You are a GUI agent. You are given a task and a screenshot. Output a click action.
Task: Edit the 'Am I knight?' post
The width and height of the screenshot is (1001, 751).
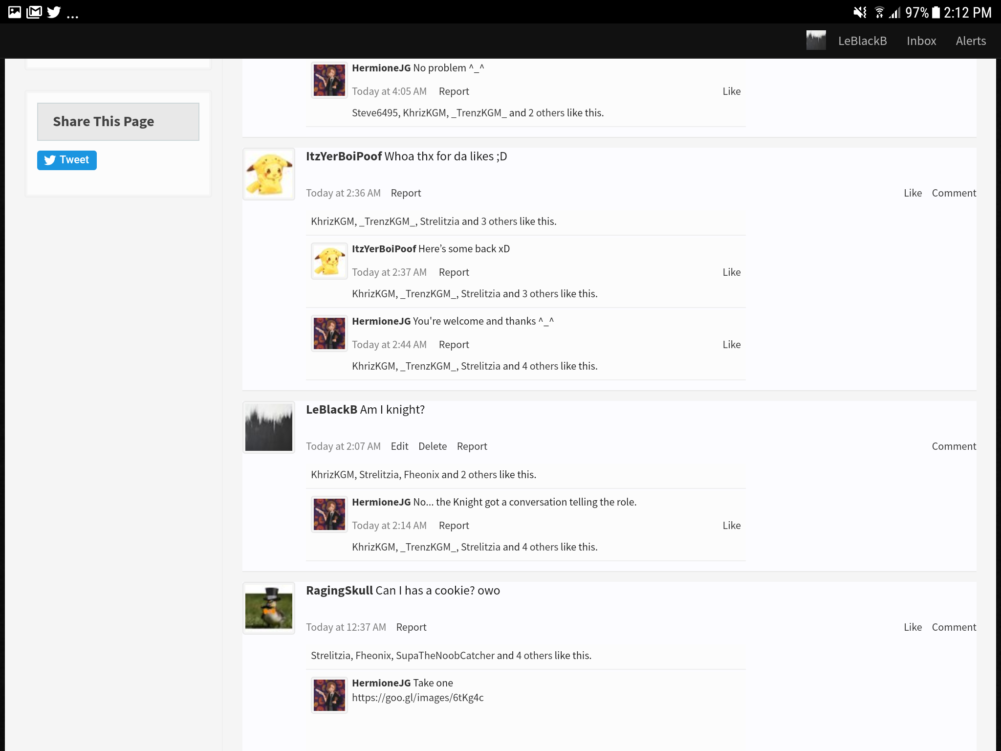pos(399,446)
